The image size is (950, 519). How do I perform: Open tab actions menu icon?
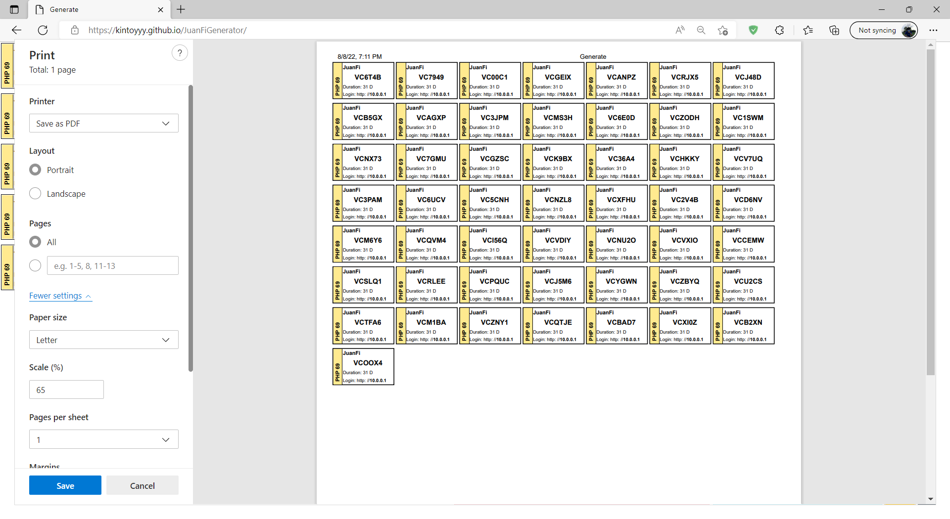[14, 9]
